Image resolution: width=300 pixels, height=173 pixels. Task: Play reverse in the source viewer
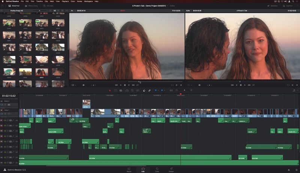(120, 85)
